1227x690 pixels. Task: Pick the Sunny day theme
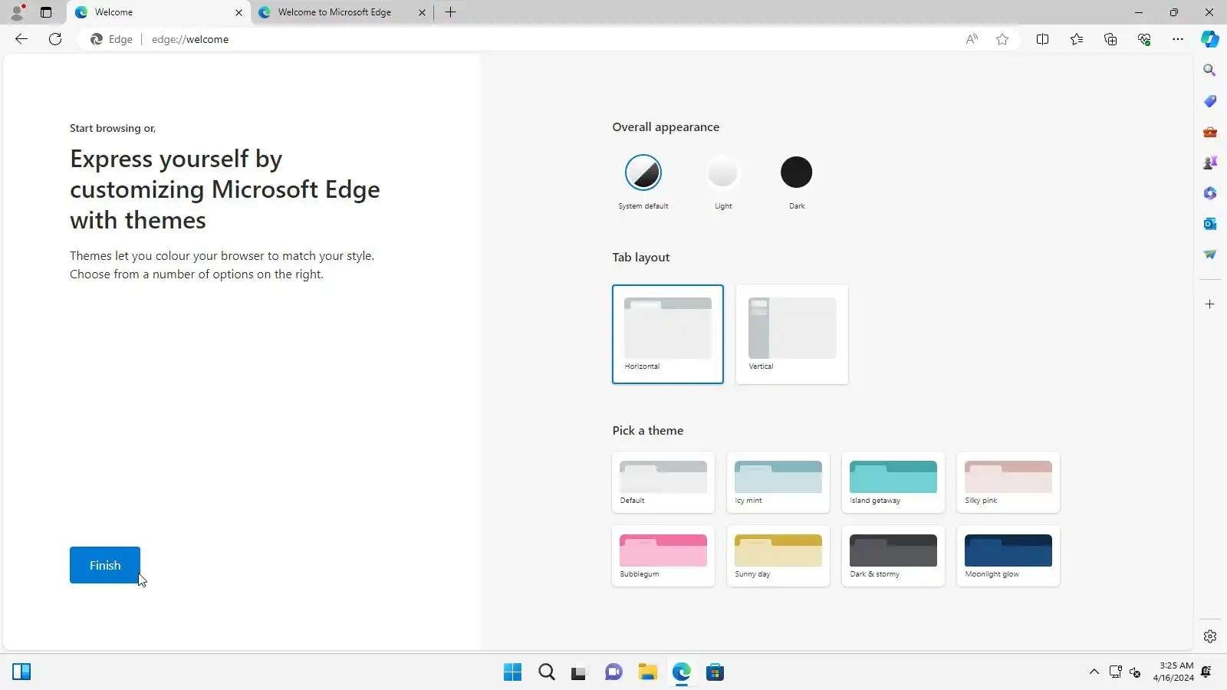click(x=778, y=556)
